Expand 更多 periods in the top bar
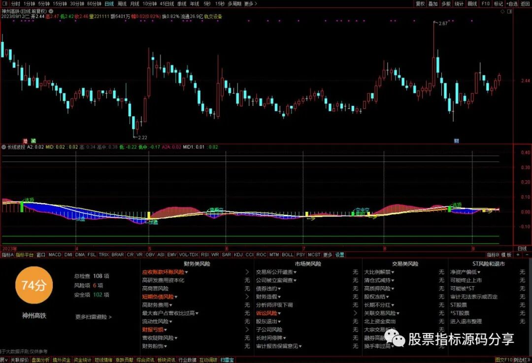 coord(250,4)
